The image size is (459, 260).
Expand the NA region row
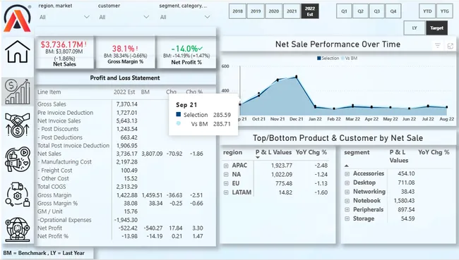click(x=226, y=175)
